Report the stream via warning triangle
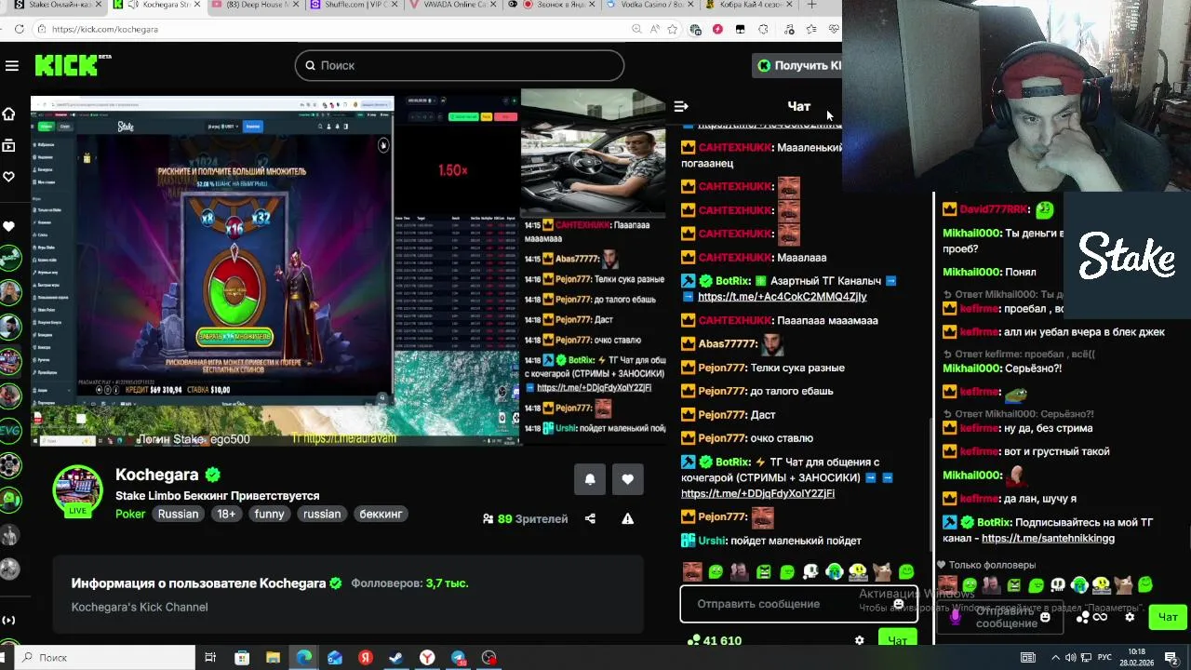 [627, 518]
